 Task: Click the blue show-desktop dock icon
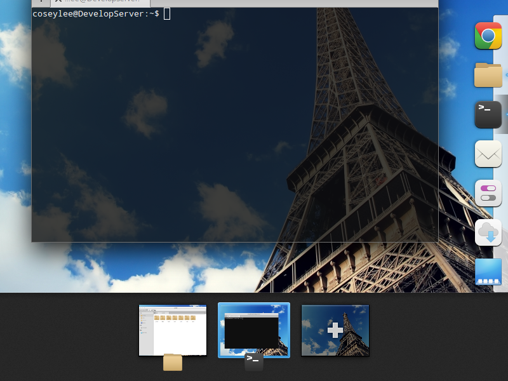click(488, 272)
